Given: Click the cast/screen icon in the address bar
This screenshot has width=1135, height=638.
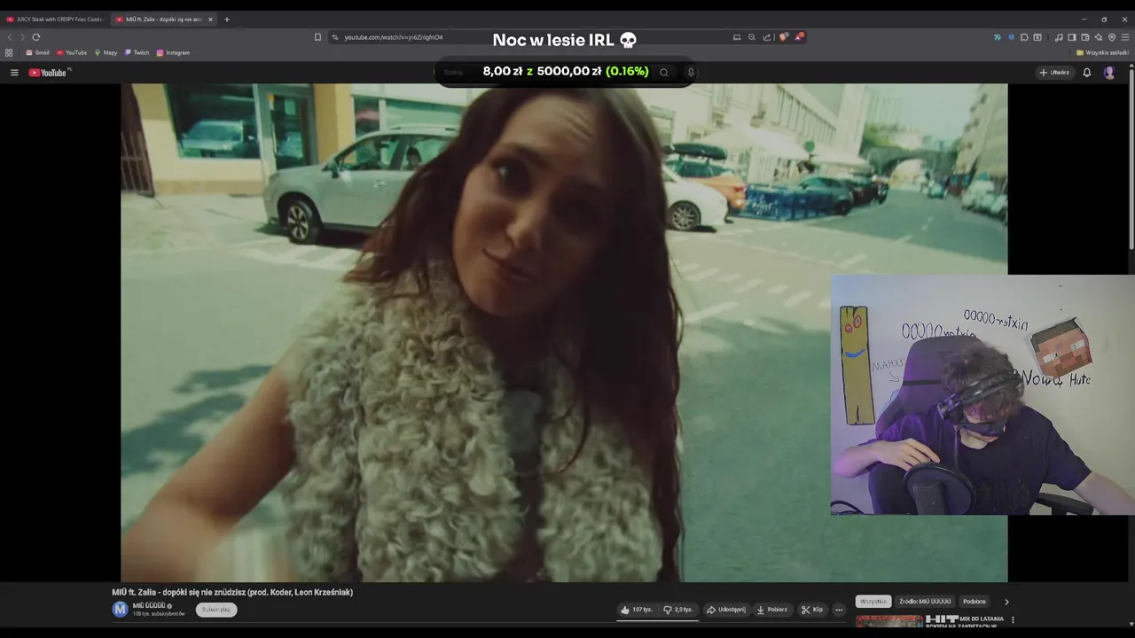Looking at the screenshot, I should click(x=737, y=37).
